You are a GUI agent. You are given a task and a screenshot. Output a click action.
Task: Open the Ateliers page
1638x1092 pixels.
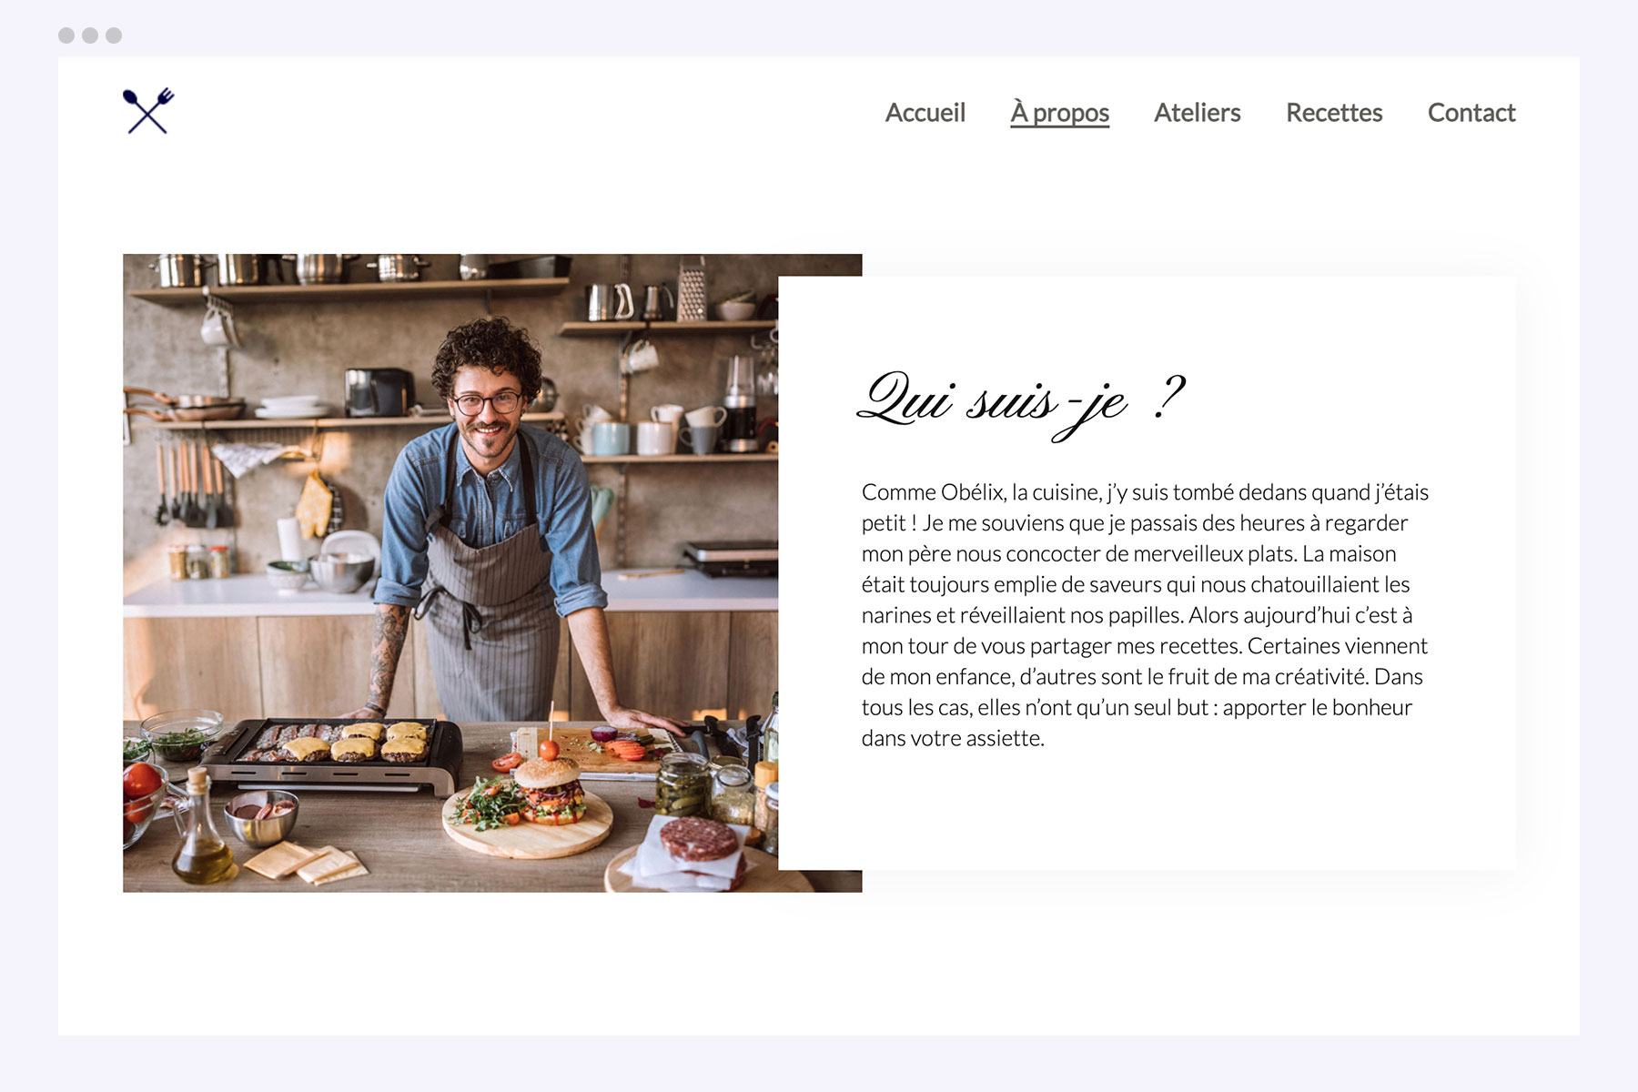tap(1197, 113)
